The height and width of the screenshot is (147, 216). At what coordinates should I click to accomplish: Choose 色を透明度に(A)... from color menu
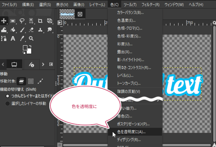[x=129, y=132]
